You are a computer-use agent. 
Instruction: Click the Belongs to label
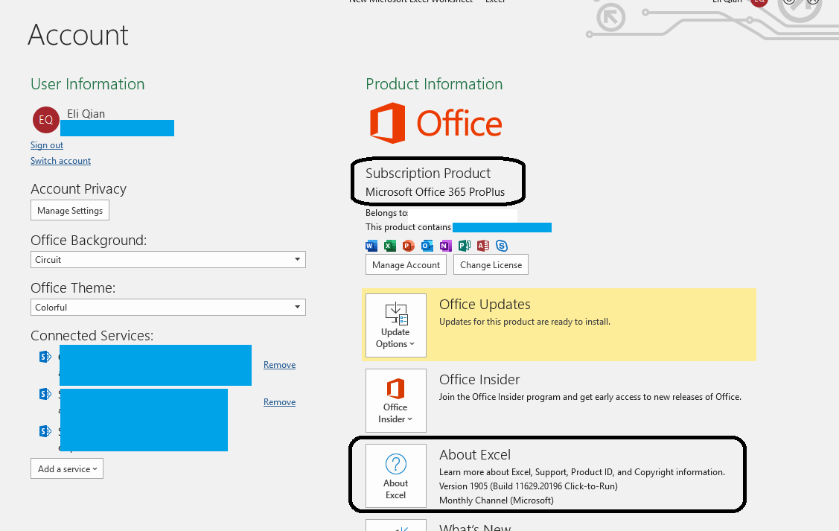pyautogui.click(x=386, y=213)
